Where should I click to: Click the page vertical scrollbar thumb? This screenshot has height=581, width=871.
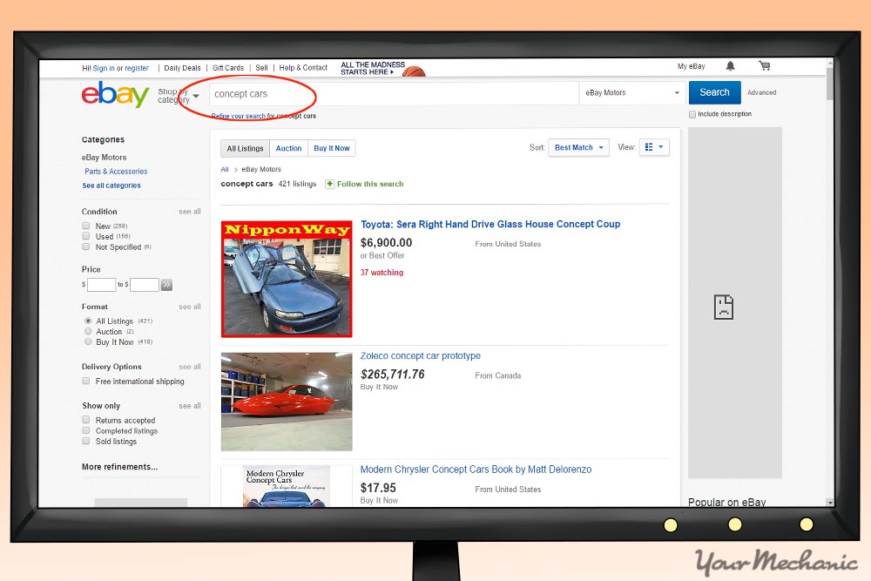[x=829, y=84]
